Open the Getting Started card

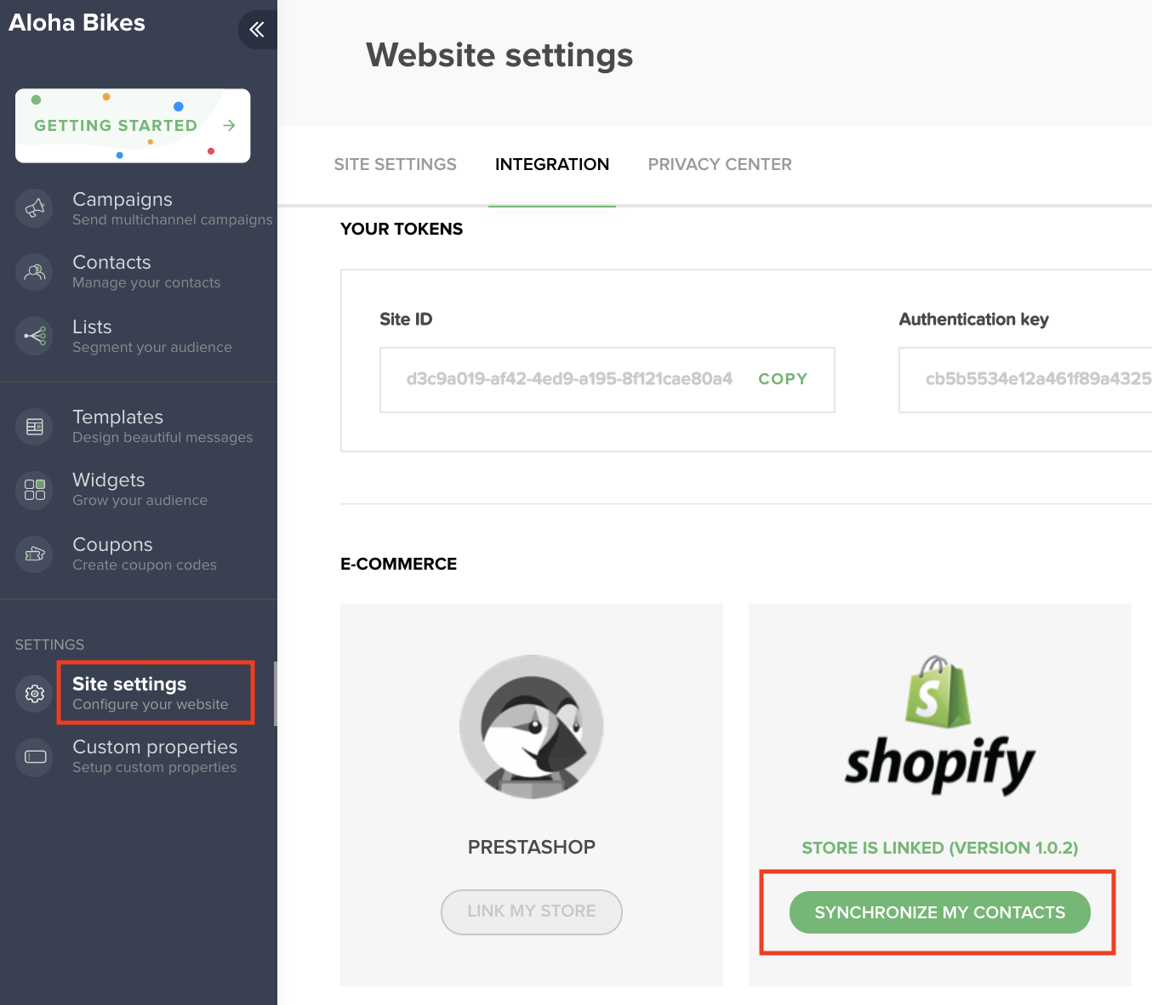click(133, 126)
